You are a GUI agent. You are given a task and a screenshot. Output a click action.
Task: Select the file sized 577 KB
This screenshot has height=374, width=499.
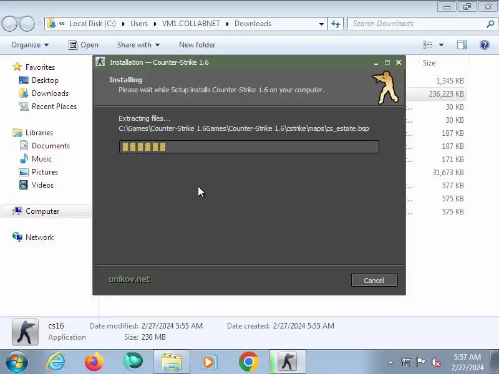click(x=453, y=185)
